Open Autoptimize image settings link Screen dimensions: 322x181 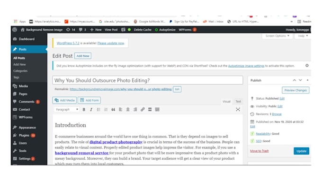(246, 66)
